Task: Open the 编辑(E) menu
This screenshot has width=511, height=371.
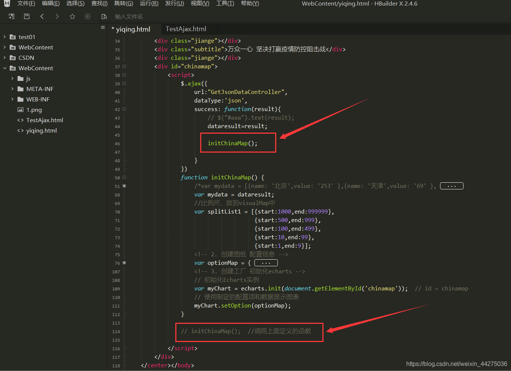Action: [x=51, y=4]
